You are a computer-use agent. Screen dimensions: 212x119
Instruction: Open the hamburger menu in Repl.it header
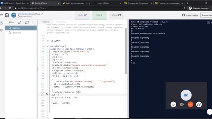(x=1, y=15)
